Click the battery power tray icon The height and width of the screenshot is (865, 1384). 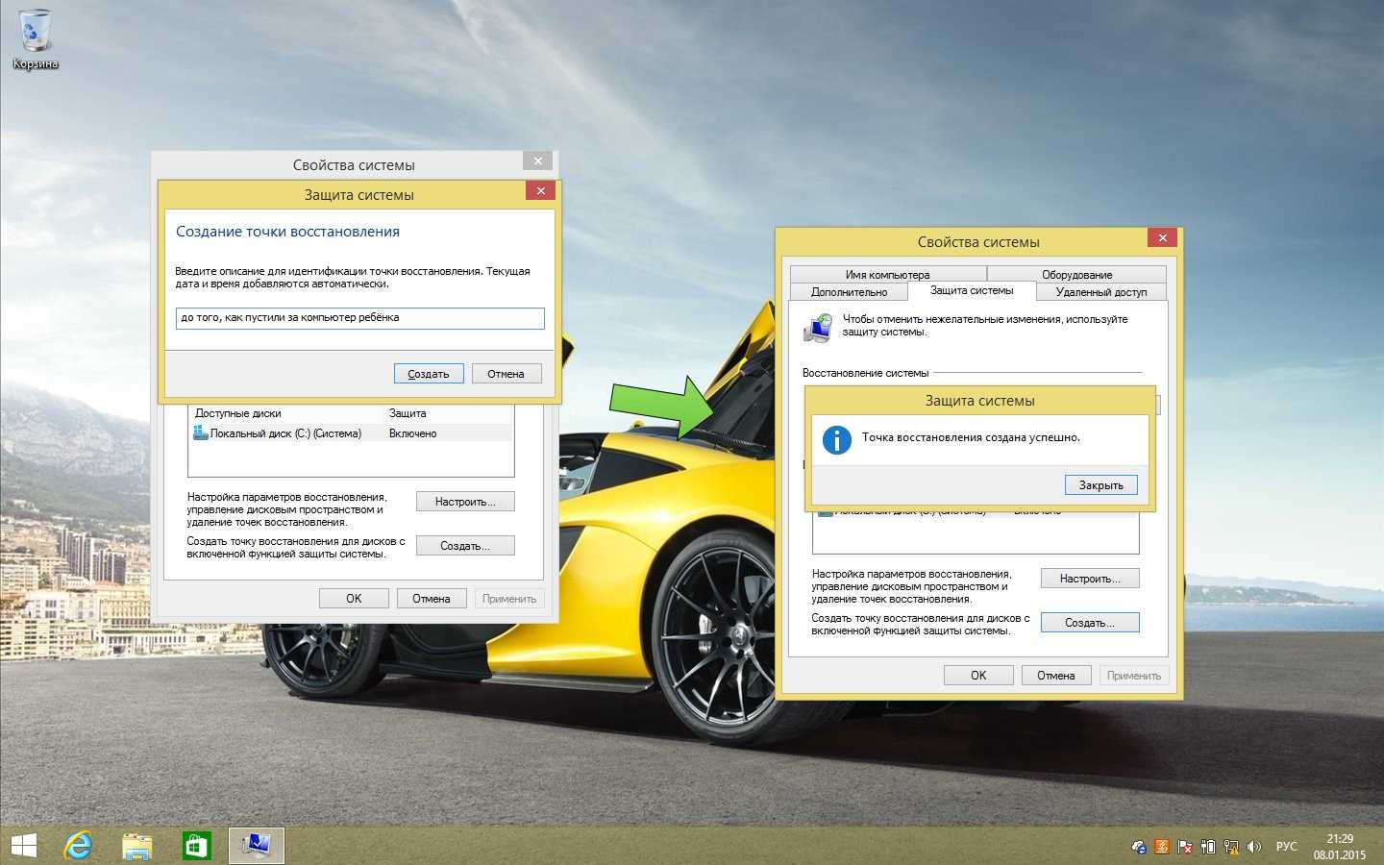coord(1208,847)
